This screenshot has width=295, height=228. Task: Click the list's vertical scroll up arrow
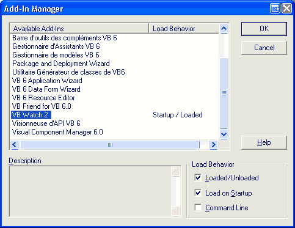click(x=224, y=29)
